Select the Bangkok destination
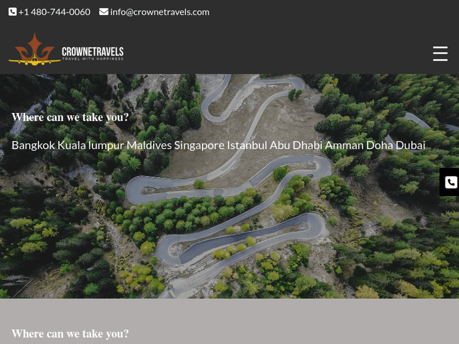Screen dimensions: 459x344 [33, 145]
